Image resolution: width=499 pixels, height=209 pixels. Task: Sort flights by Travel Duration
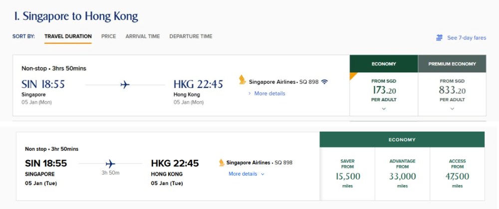tap(68, 36)
